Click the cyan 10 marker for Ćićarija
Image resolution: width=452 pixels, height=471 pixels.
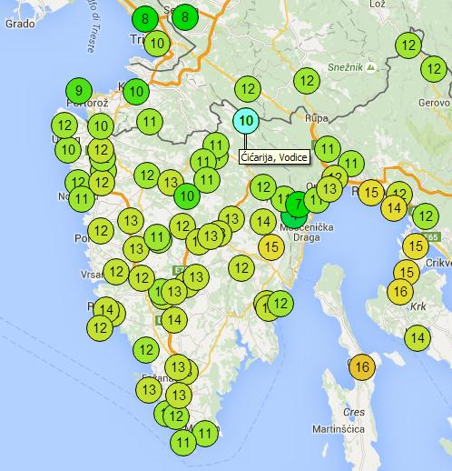coord(246,121)
